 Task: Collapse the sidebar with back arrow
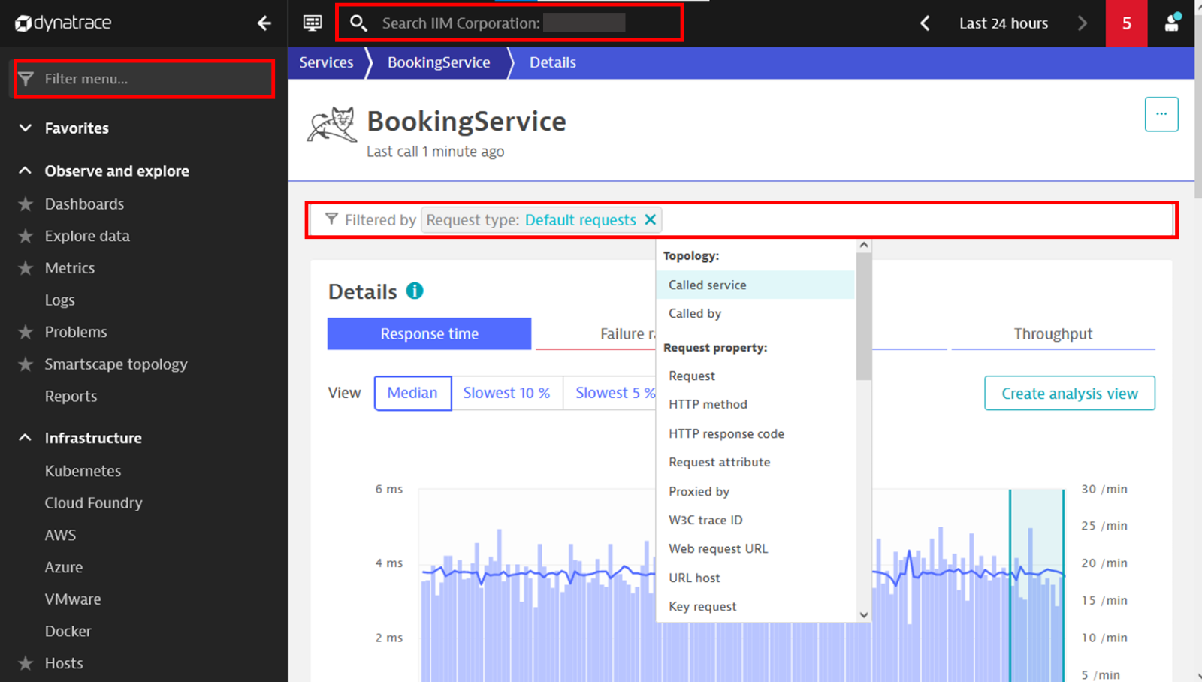[x=264, y=23]
